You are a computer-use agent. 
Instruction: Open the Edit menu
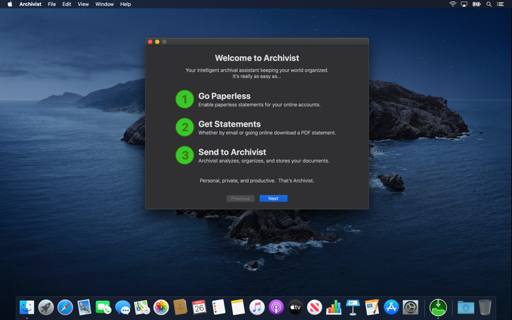click(67, 4)
